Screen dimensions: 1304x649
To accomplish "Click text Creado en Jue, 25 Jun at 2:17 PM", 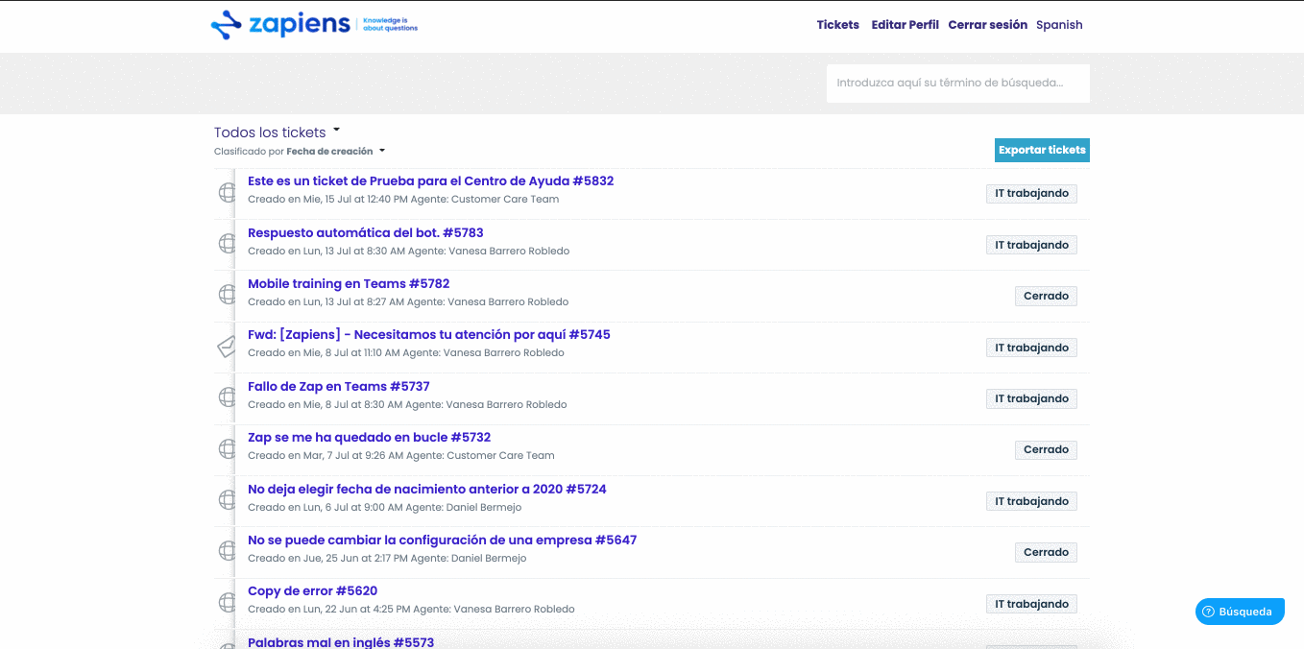I will tap(326, 559).
